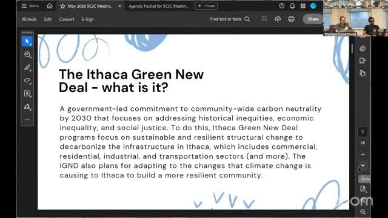Image resolution: width=388 pixels, height=218 pixels.
Task: Click Find text or tools search
Action: [x=230, y=19]
